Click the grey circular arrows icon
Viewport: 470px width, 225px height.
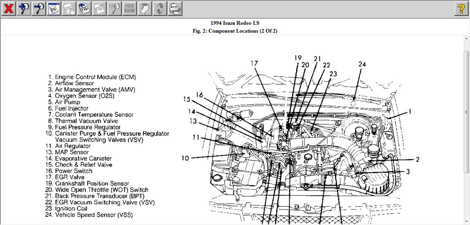tap(160, 9)
